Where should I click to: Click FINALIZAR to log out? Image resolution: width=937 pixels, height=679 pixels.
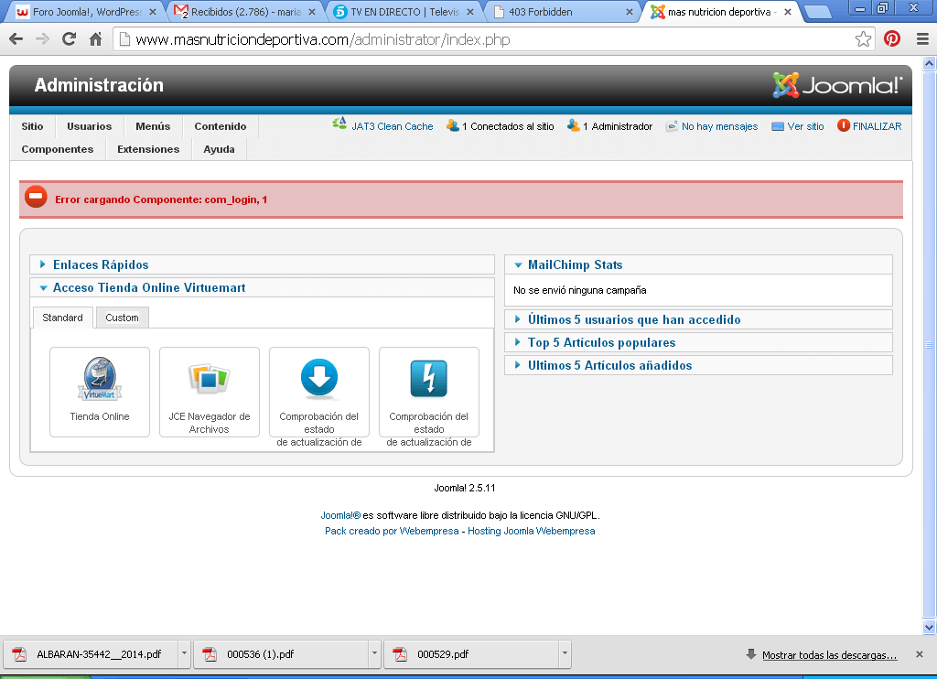click(x=877, y=126)
